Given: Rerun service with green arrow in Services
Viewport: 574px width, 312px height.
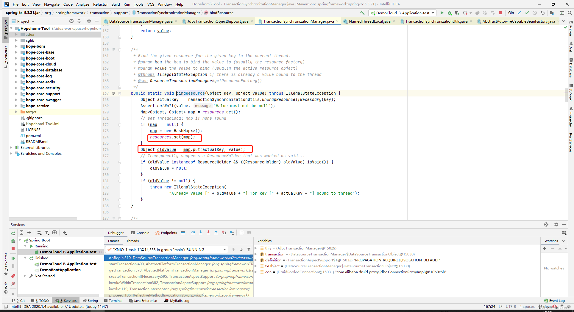Looking at the screenshot, I should [x=13, y=233].
